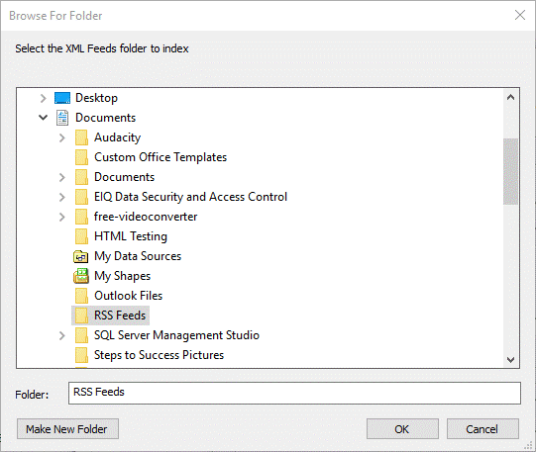This screenshot has height=452, width=536.
Task: Click the Audacity folder icon
Action: click(x=81, y=137)
